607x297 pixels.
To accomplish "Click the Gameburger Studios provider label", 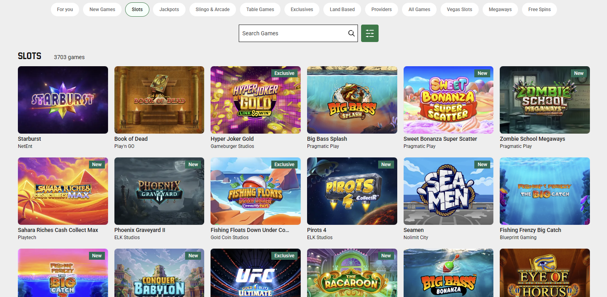I will 232,146.
